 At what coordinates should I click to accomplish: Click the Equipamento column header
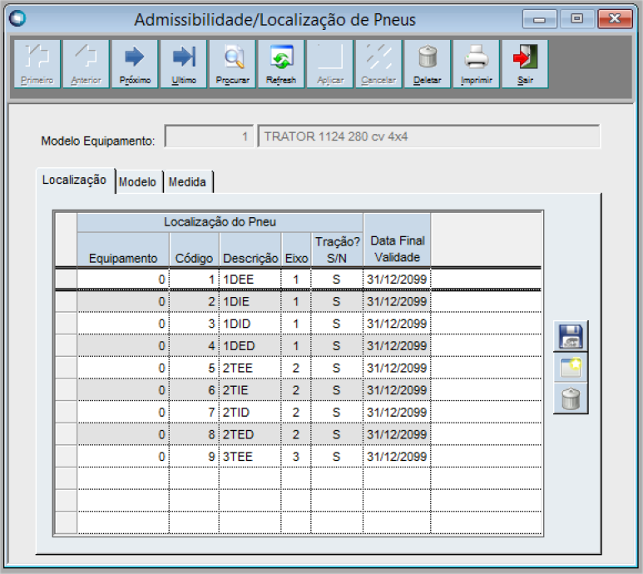(x=123, y=250)
